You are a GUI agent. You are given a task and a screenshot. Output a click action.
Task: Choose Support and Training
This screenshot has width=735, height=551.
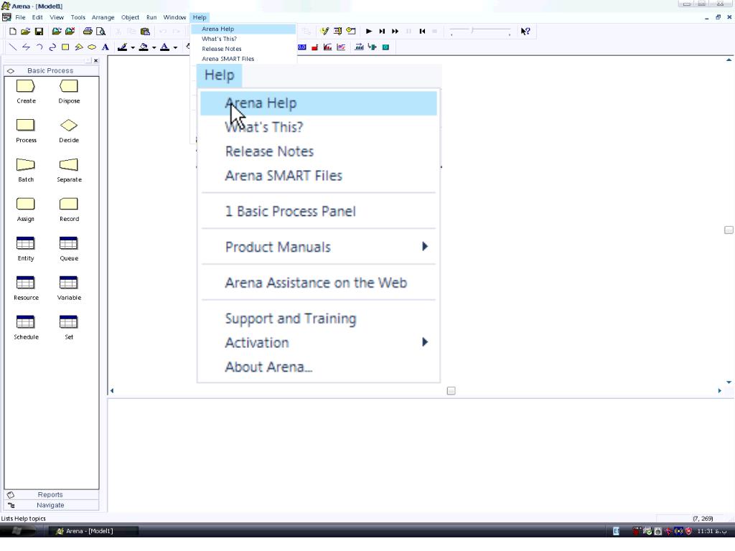[x=319, y=319]
